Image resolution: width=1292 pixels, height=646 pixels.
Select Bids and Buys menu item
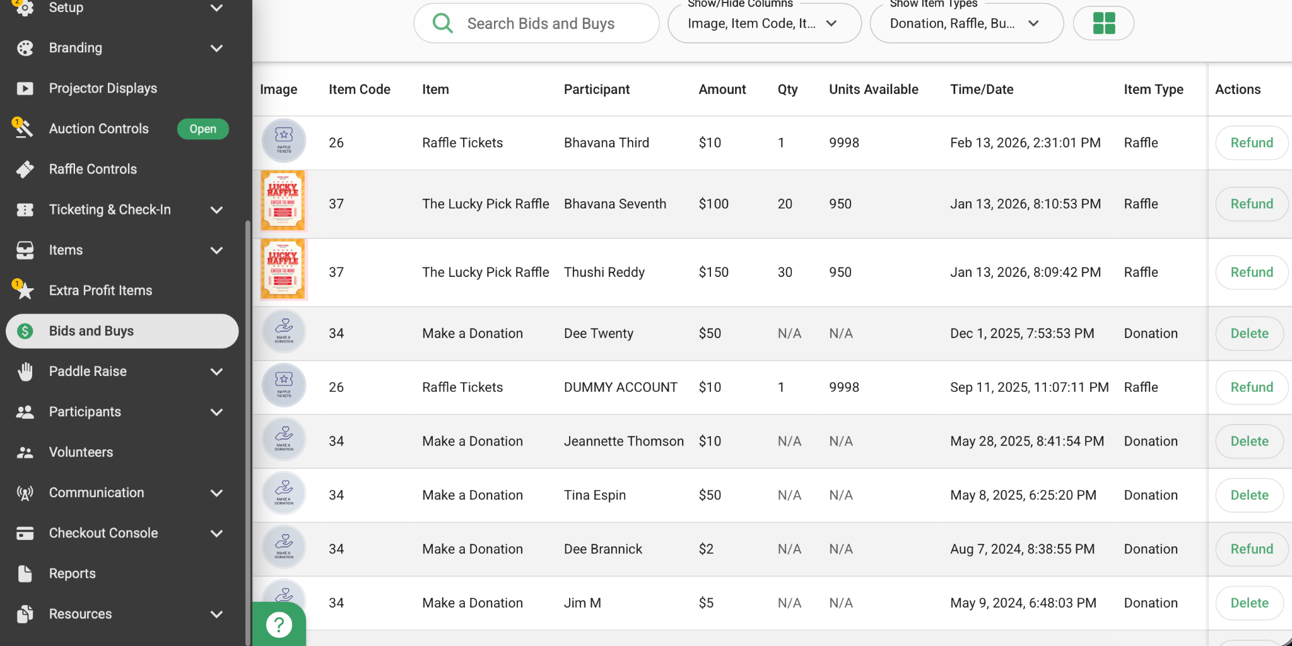122,331
